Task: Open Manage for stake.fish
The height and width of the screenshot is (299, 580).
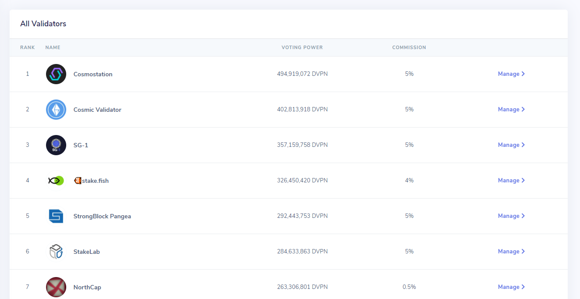Action: [x=511, y=181]
